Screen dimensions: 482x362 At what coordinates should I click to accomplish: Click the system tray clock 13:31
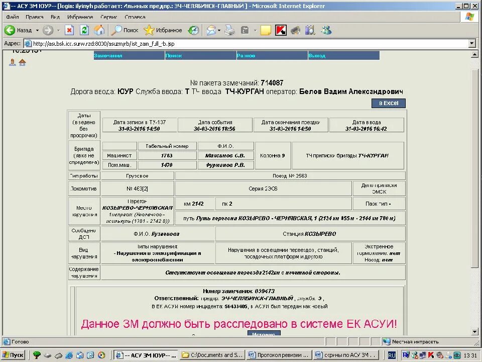tap(470, 355)
